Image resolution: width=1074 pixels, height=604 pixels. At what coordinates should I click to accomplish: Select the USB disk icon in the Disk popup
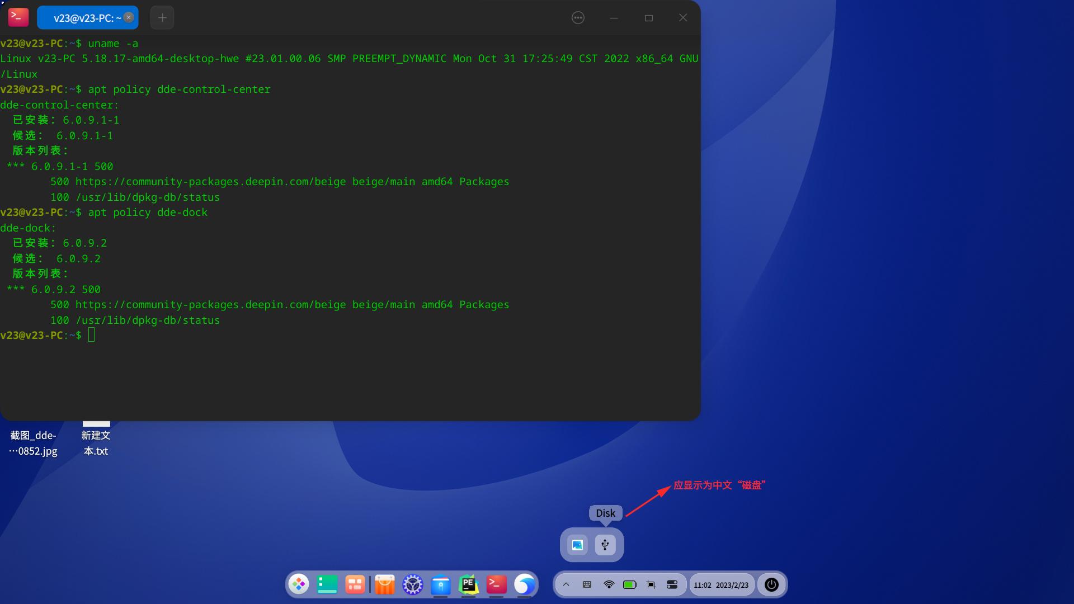pyautogui.click(x=605, y=545)
